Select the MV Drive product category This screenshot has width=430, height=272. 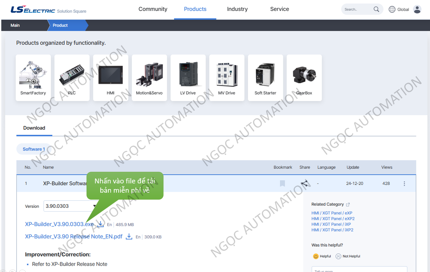click(227, 78)
